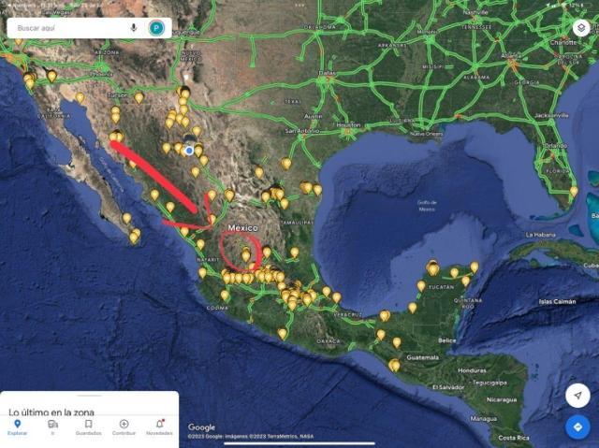The width and height of the screenshot is (599, 448).
Task: Select the saved pin near Yucatán's east coast
Action: (475, 267)
